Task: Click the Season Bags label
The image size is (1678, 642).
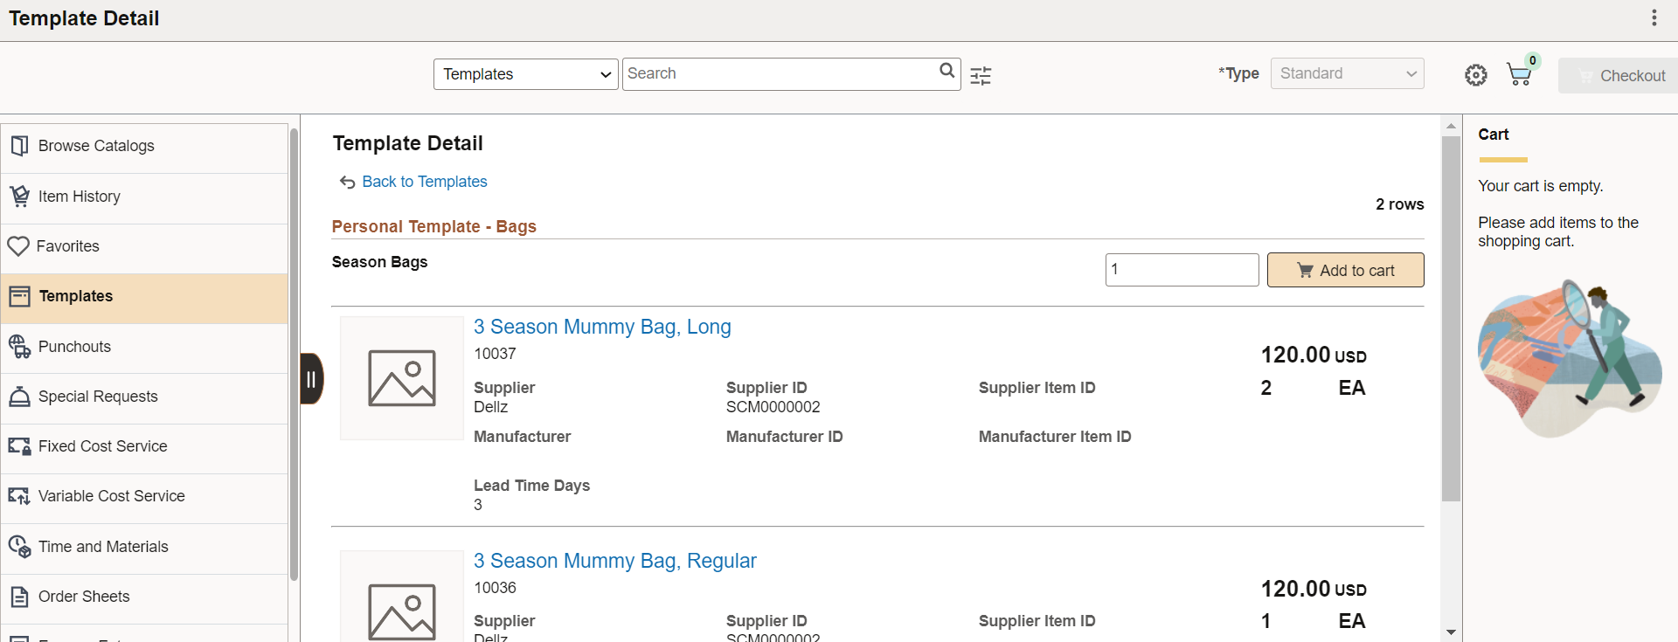Action: coord(379,262)
